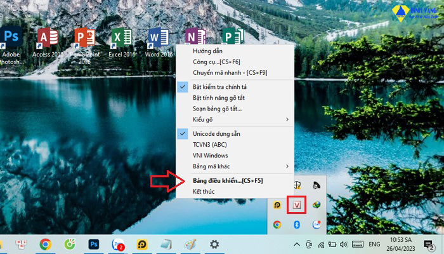444x254 pixels.
Task: Open Soạn bảng gõ tắt...
Action: [x=235, y=109]
